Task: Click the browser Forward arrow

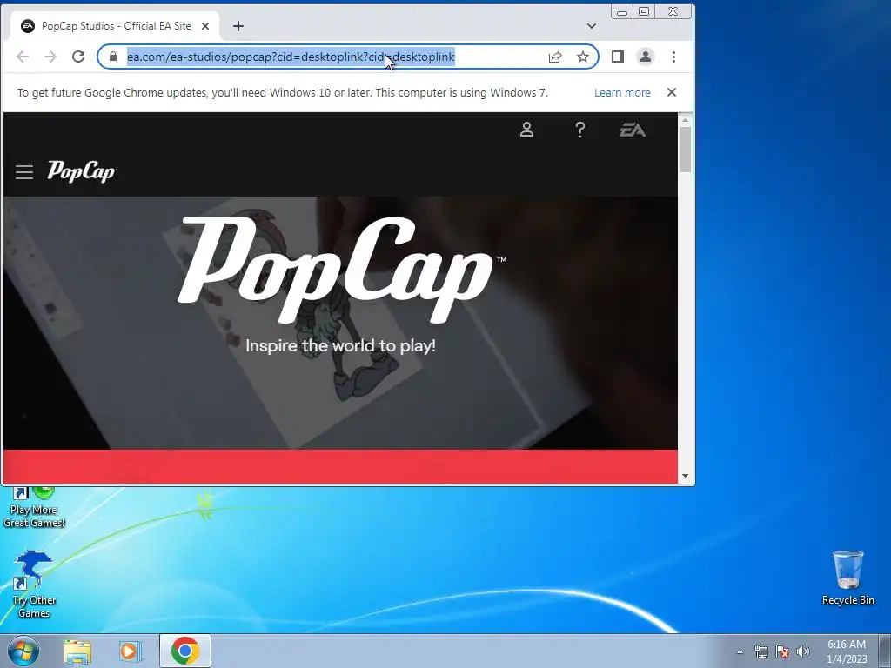Action: click(x=50, y=57)
